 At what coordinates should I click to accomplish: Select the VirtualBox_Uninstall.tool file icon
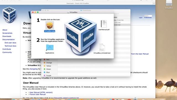click(102, 47)
